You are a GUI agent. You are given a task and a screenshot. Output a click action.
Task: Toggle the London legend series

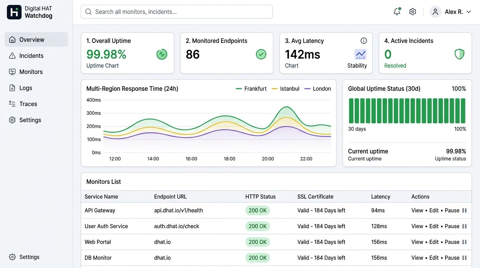(318, 89)
